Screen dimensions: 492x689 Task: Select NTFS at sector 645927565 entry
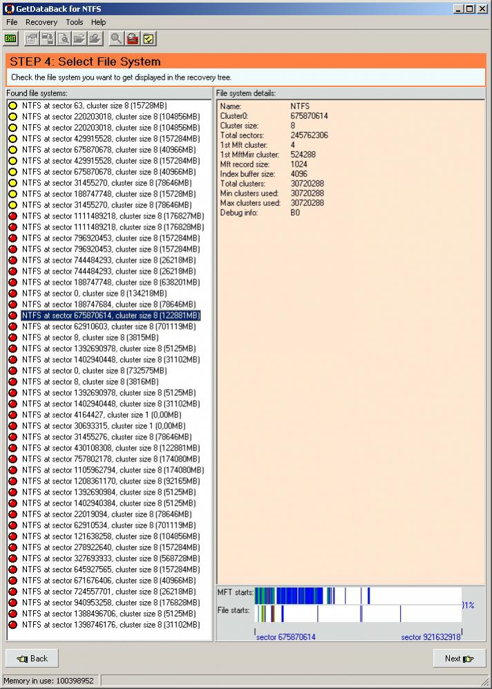click(111, 569)
